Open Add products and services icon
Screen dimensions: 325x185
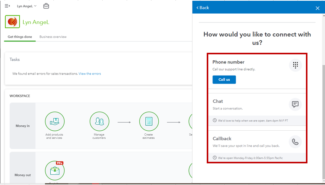55,122
